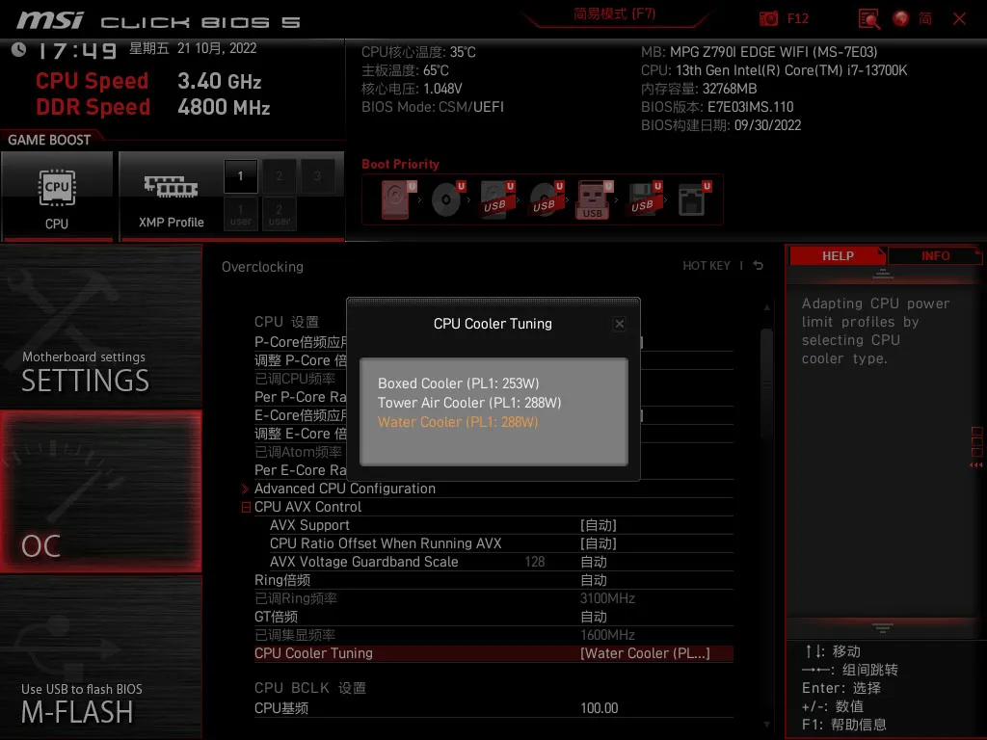Select XMP user profile 1
Screen dimensions: 987x740
point(240,214)
